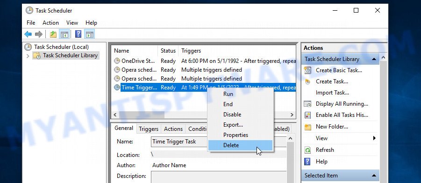Screen dimensions: 421x183
Task: Click Create Task... action
Action: (x=332, y=81)
